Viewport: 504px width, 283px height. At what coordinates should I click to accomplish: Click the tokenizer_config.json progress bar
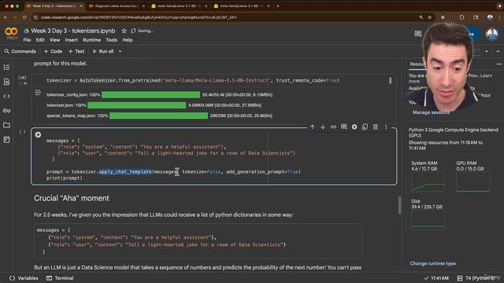(150, 94)
